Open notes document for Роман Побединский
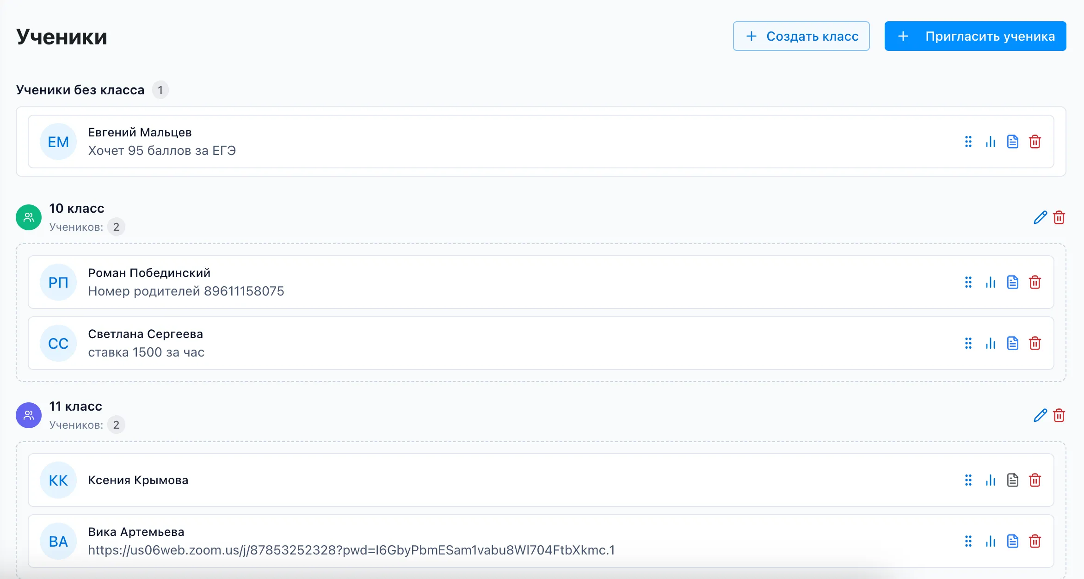This screenshot has height=579, width=1084. 1013,282
